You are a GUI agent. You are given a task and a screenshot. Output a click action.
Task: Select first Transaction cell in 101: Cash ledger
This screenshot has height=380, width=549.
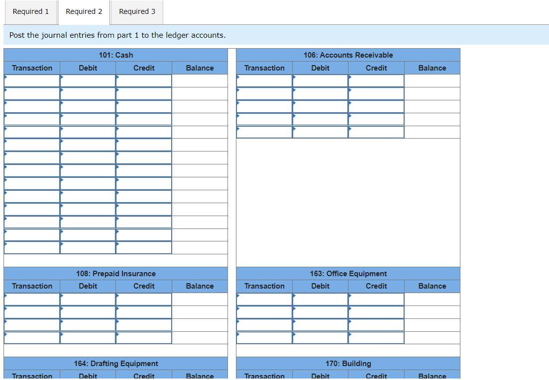click(32, 80)
